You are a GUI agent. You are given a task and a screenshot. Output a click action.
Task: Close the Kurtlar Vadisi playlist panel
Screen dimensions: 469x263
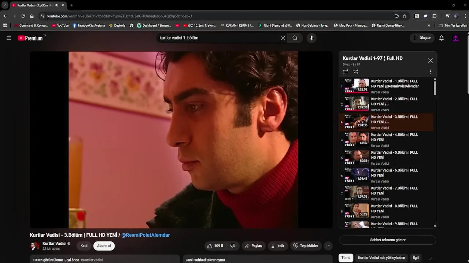pos(431,61)
